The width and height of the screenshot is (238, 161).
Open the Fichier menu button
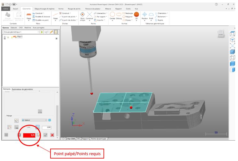click(6, 9)
